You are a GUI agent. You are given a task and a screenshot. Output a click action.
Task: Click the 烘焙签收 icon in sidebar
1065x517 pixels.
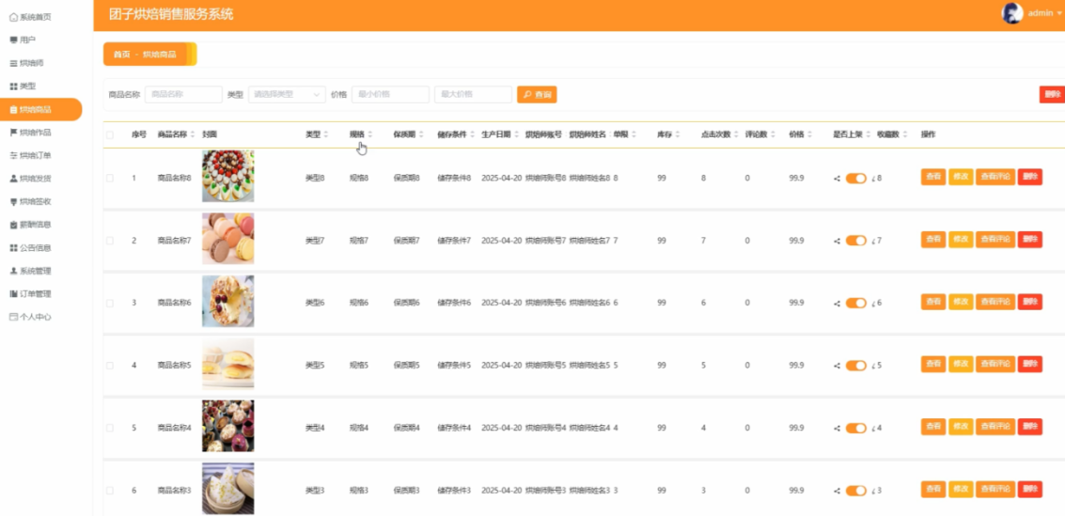(x=13, y=202)
